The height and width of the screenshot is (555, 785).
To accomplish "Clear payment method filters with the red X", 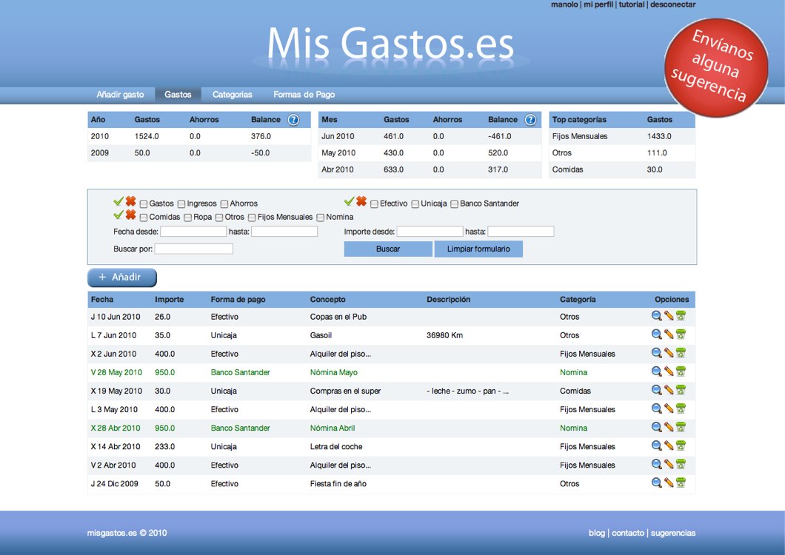I will tap(361, 203).
